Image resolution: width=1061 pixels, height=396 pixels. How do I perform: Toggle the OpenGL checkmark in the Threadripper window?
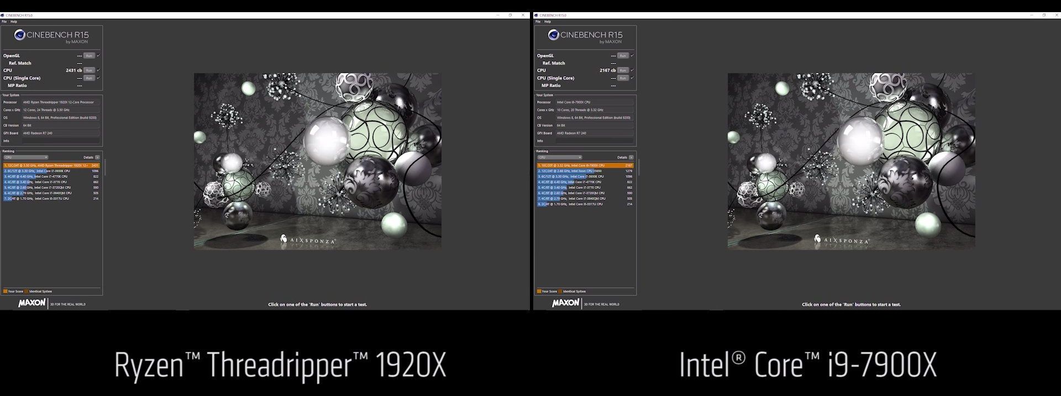pyautogui.click(x=98, y=55)
